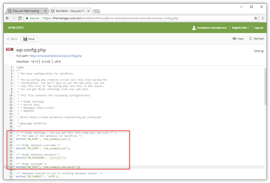Place cursor on the DB_PASSWORD define line
The image size is (270, 183).
41,158
